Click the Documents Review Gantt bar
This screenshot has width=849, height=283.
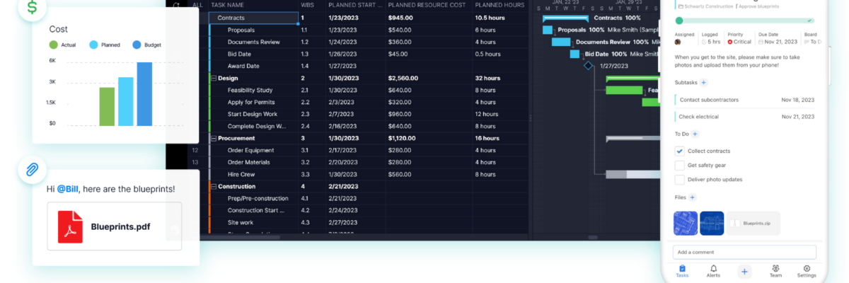tap(561, 42)
